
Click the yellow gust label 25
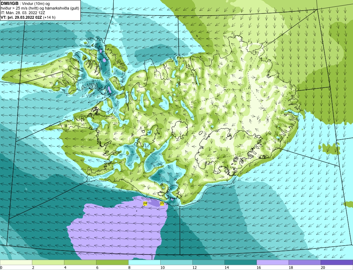(162, 204)
